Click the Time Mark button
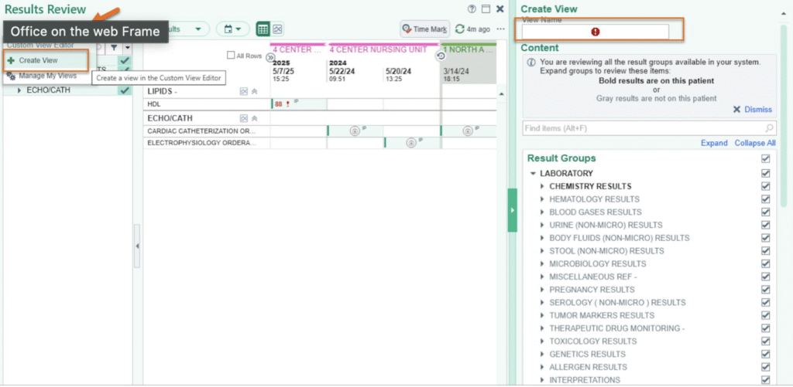Viewport: 793px width, 387px height. click(424, 29)
